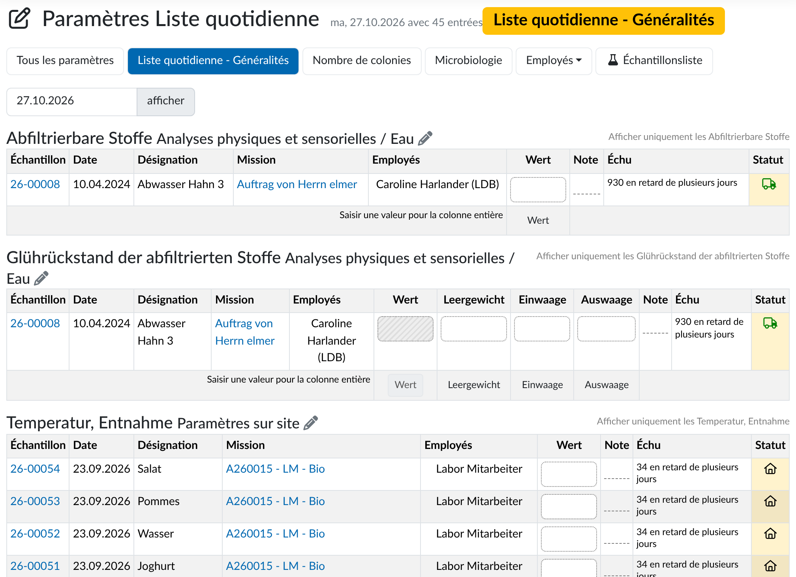This screenshot has height=577, width=796.
Task: Click Afficher uniquement les Temperatur, Entnahme
Action: [x=693, y=421]
